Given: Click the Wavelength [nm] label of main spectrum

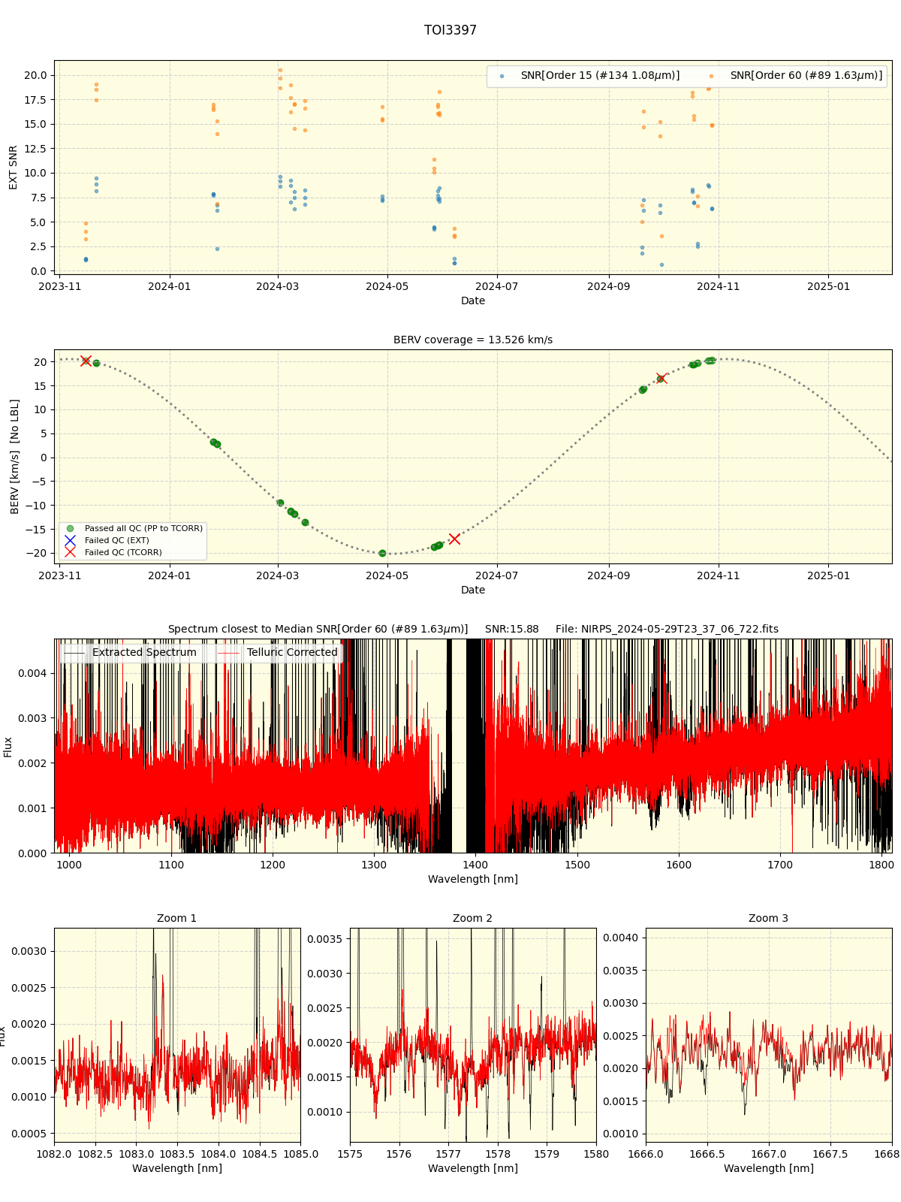Looking at the screenshot, I should point(473,880).
